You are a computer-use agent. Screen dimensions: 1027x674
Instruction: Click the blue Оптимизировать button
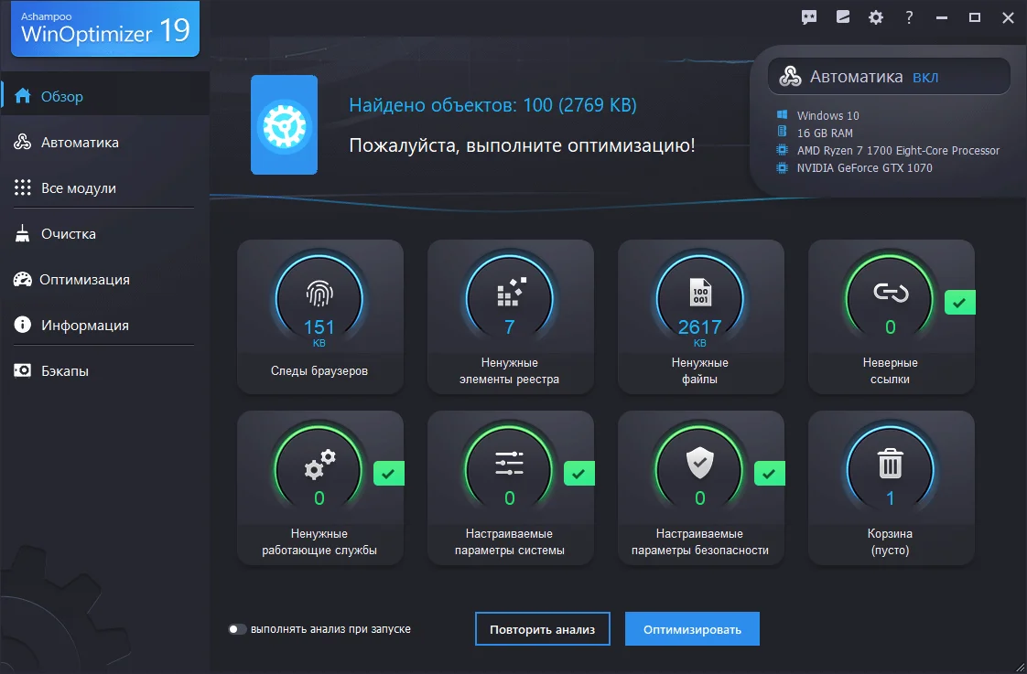click(692, 628)
